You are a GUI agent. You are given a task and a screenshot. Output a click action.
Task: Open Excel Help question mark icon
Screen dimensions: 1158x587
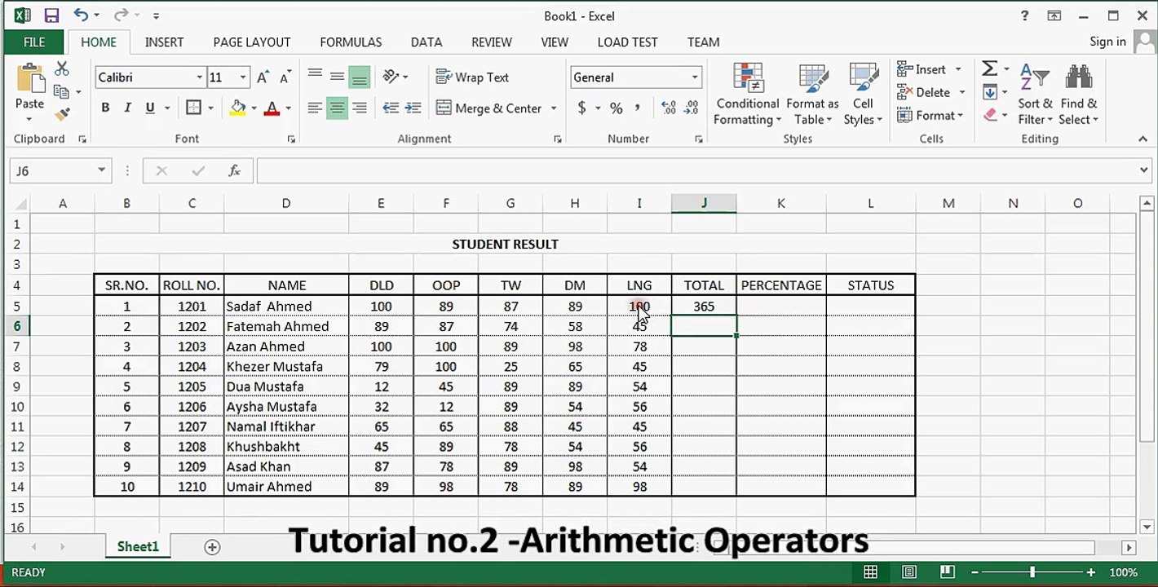click(1024, 15)
